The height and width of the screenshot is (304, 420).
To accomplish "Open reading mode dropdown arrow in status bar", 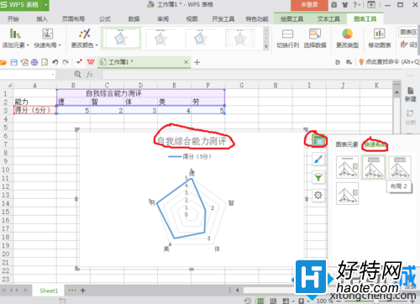I will click(x=293, y=301).
